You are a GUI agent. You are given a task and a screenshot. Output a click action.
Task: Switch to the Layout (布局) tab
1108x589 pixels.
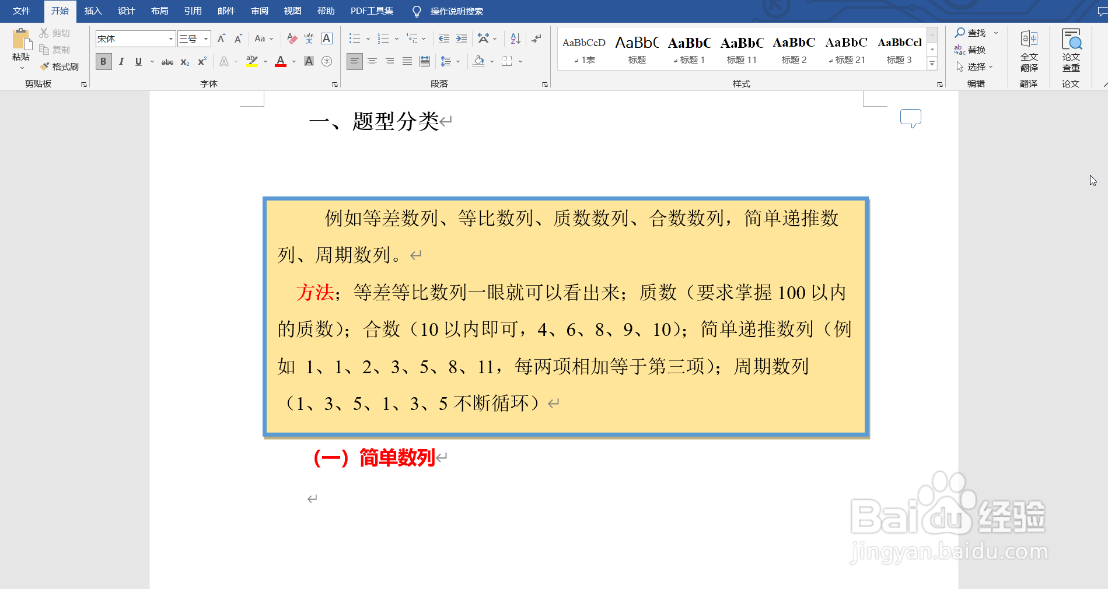click(x=159, y=11)
